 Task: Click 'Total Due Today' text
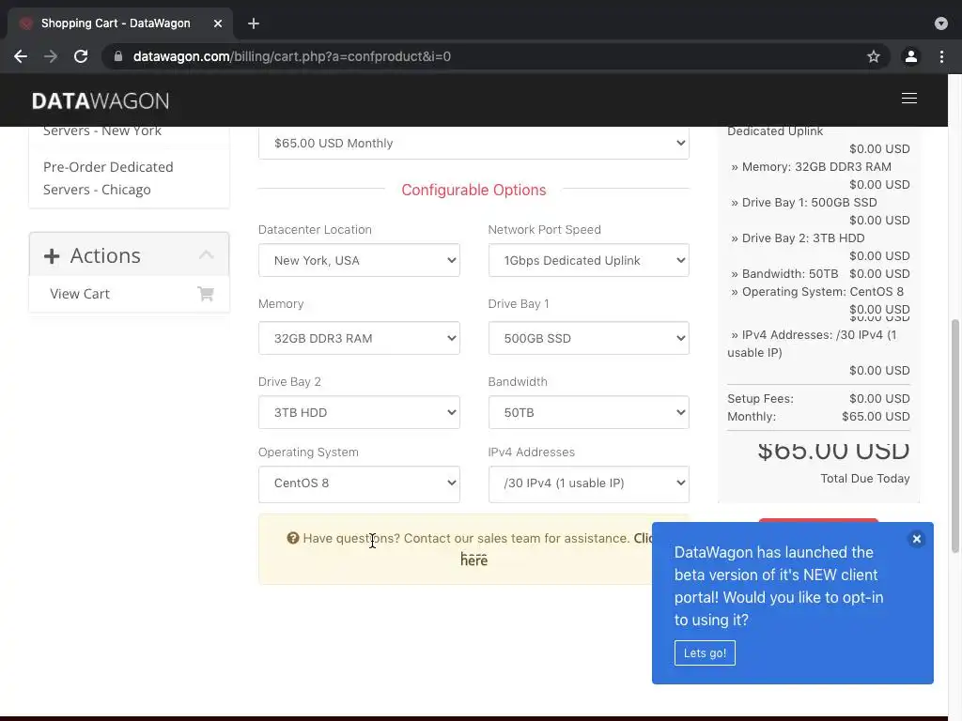click(x=865, y=478)
